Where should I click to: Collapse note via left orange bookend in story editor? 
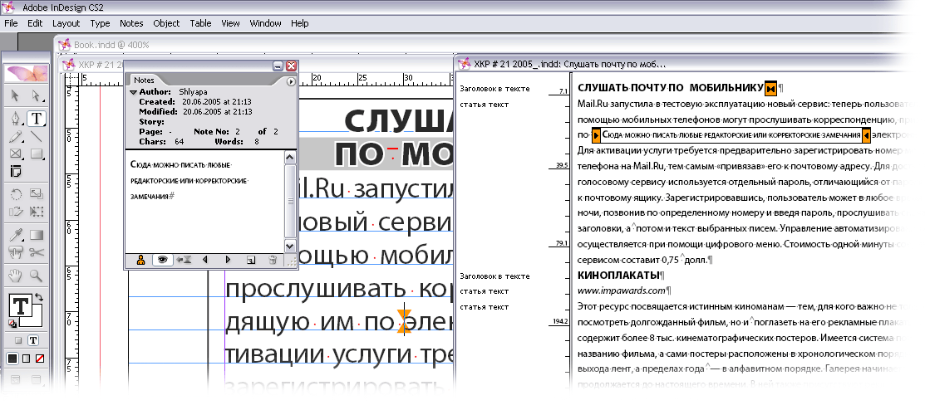point(597,136)
